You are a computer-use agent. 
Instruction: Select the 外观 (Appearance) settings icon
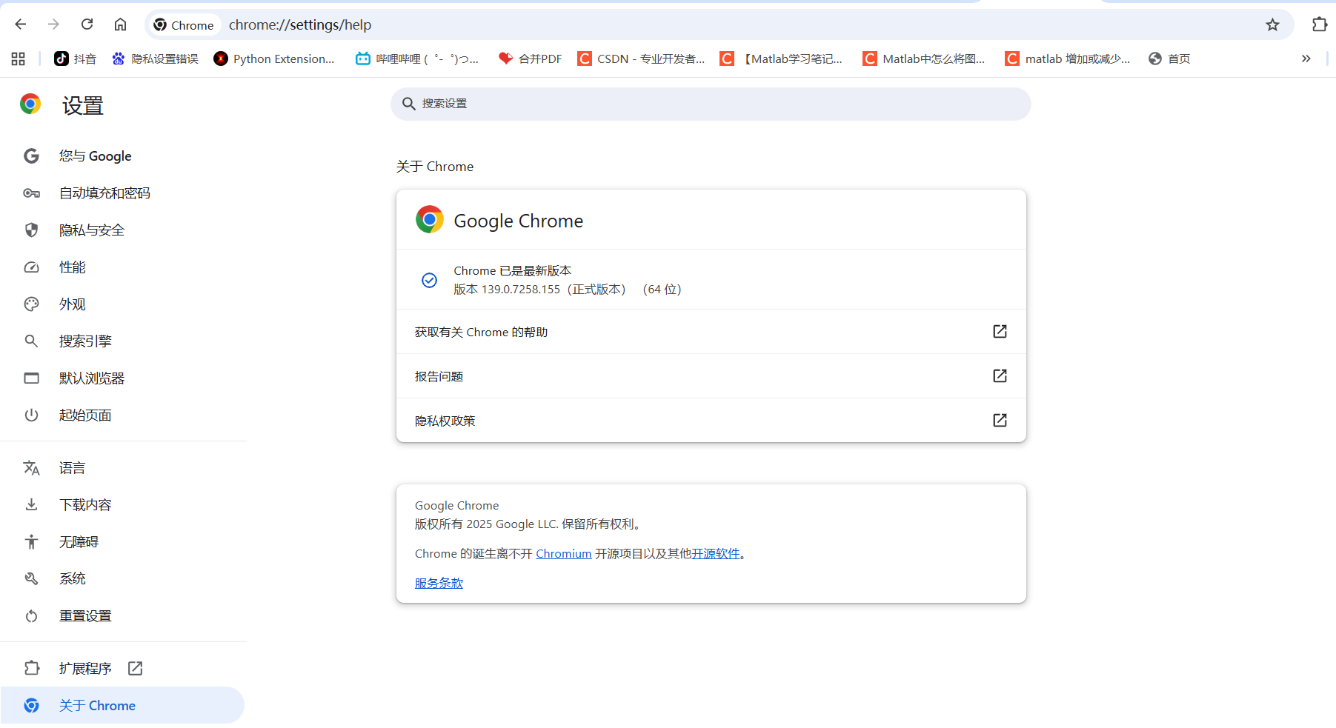click(31, 304)
